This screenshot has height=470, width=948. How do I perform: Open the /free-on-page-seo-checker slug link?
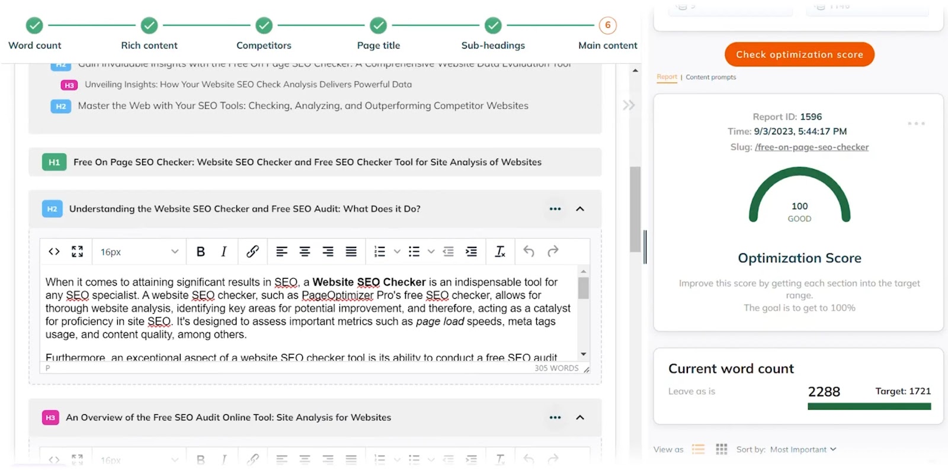(811, 147)
